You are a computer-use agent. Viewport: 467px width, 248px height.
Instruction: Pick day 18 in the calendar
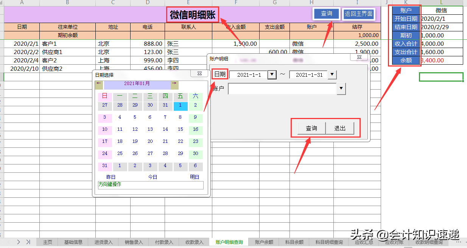[120, 141]
